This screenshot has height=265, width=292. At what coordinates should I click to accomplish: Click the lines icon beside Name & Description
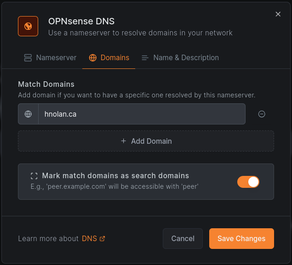coord(145,58)
